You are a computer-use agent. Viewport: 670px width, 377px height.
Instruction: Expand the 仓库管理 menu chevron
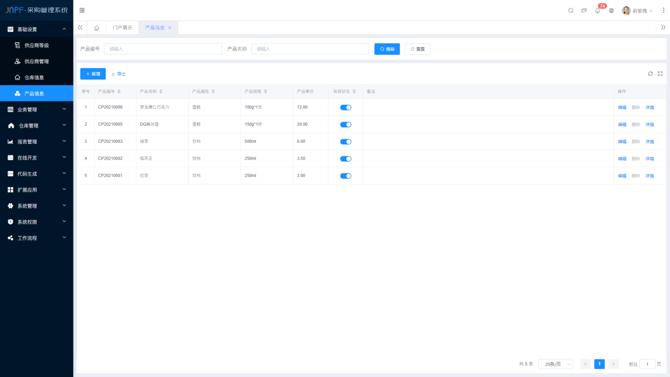click(x=65, y=125)
